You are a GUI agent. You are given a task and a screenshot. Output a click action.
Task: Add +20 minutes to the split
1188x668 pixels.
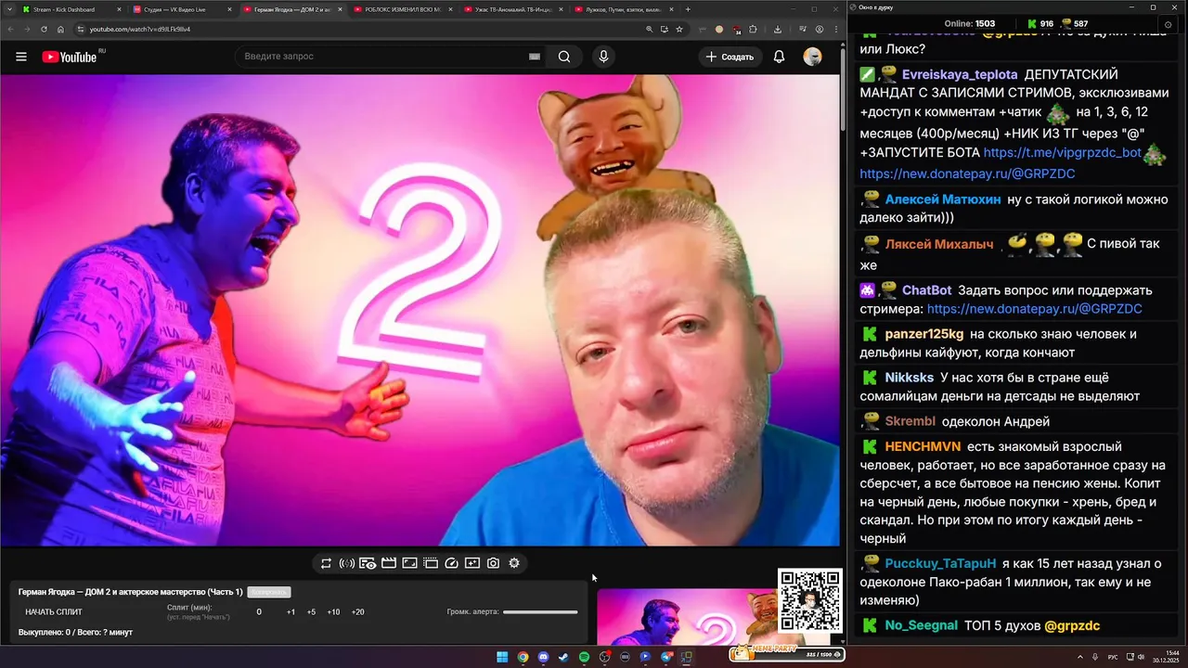[x=357, y=612]
